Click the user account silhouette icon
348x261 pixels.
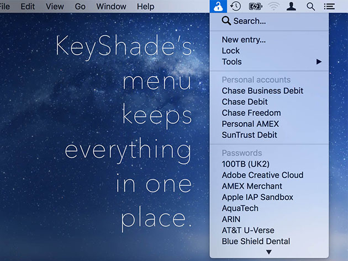tap(291, 7)
